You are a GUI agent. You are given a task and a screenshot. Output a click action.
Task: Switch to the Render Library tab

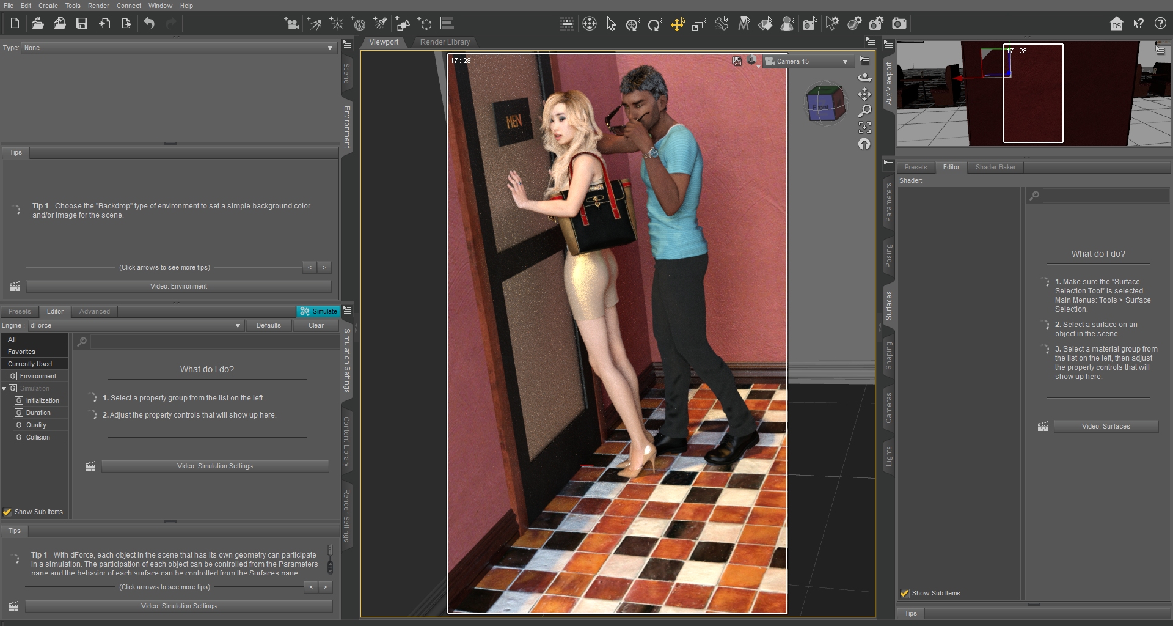coord(445,42)
